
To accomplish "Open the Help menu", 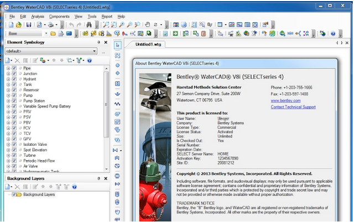I will 121,17.
